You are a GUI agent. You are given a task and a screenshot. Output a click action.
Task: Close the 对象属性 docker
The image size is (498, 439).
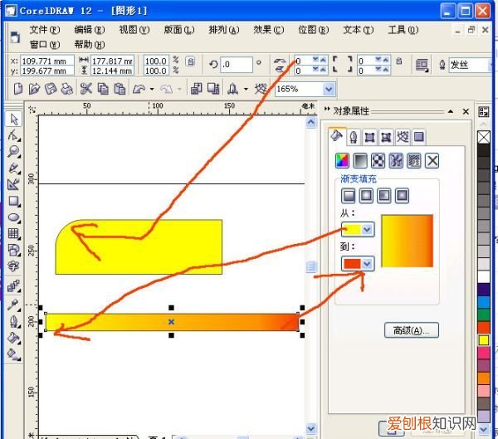pos(466,111)
